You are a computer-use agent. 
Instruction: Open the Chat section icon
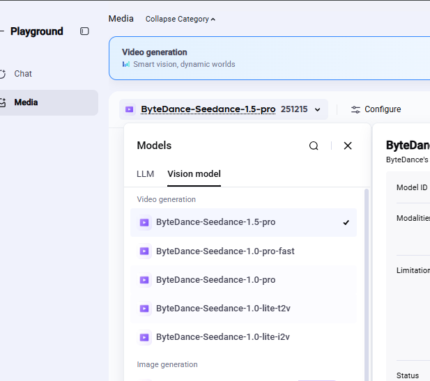click(x=3, y=74)
